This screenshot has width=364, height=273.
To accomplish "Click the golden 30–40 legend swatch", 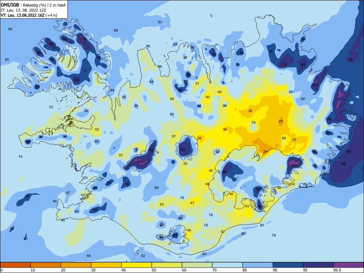I will [x=106, y=265].
